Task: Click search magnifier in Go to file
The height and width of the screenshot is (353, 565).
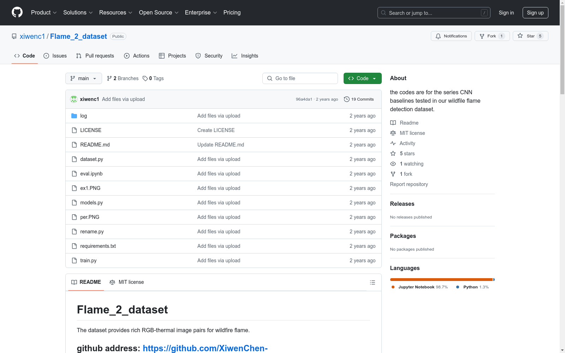Action: 270,78
